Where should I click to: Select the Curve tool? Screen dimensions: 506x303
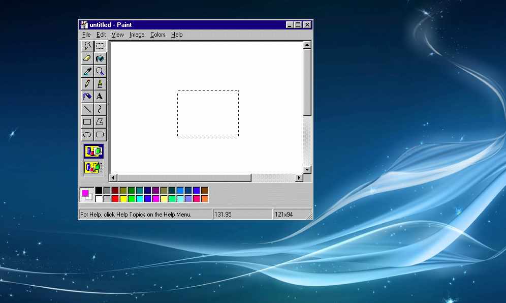point(100,109)
